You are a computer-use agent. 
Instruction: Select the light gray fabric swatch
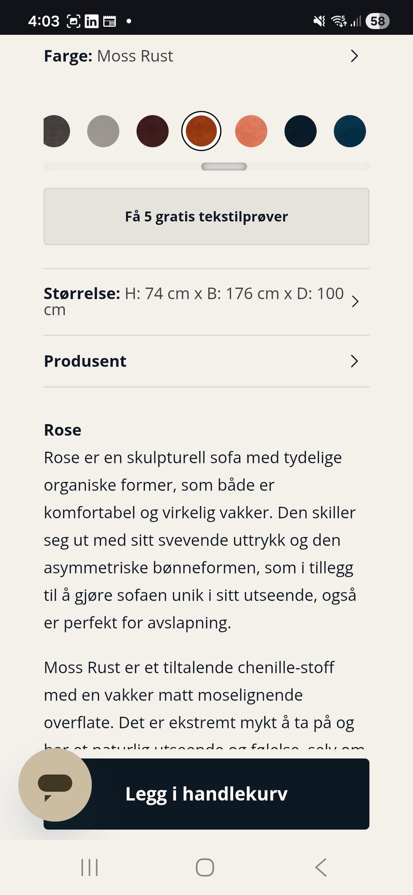pyautogui.click(x=103, y=131)
